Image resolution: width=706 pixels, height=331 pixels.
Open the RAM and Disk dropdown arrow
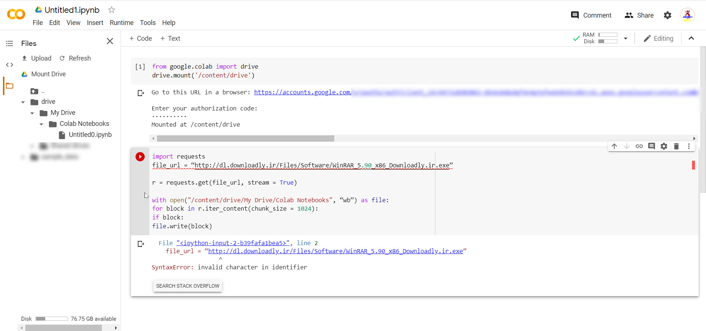tap(625, 39)
